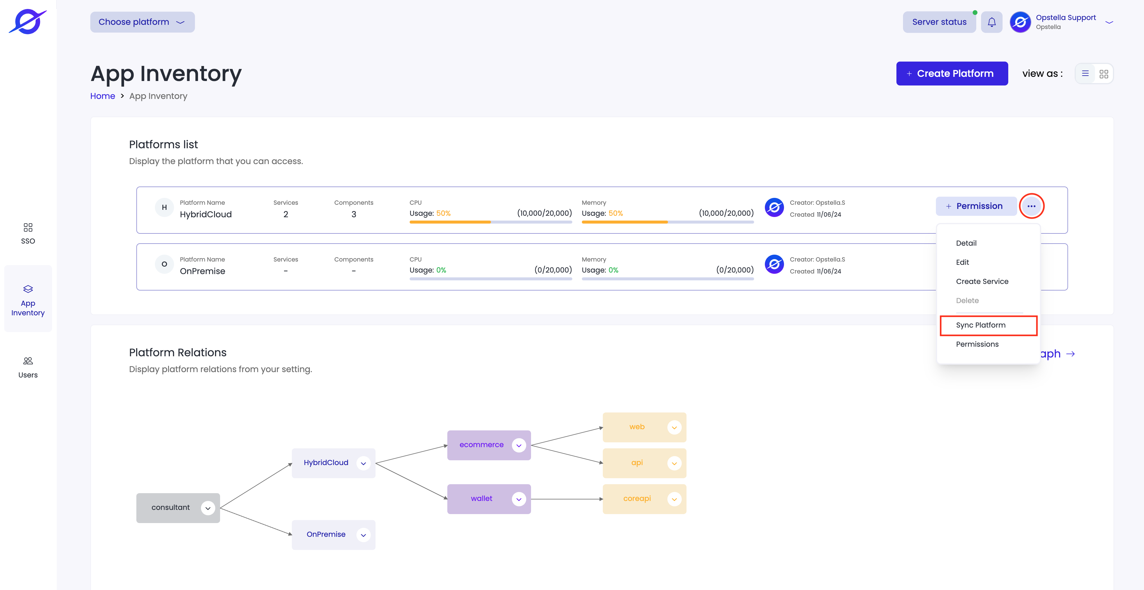Select Sync Platform menu entry
The width and height of the screenshot is (1144, 590).
989,325
